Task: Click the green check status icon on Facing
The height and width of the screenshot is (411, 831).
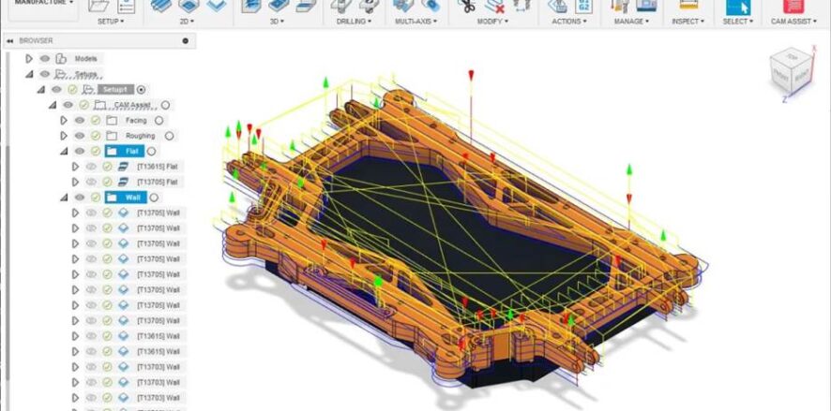Action: point(96,121)
